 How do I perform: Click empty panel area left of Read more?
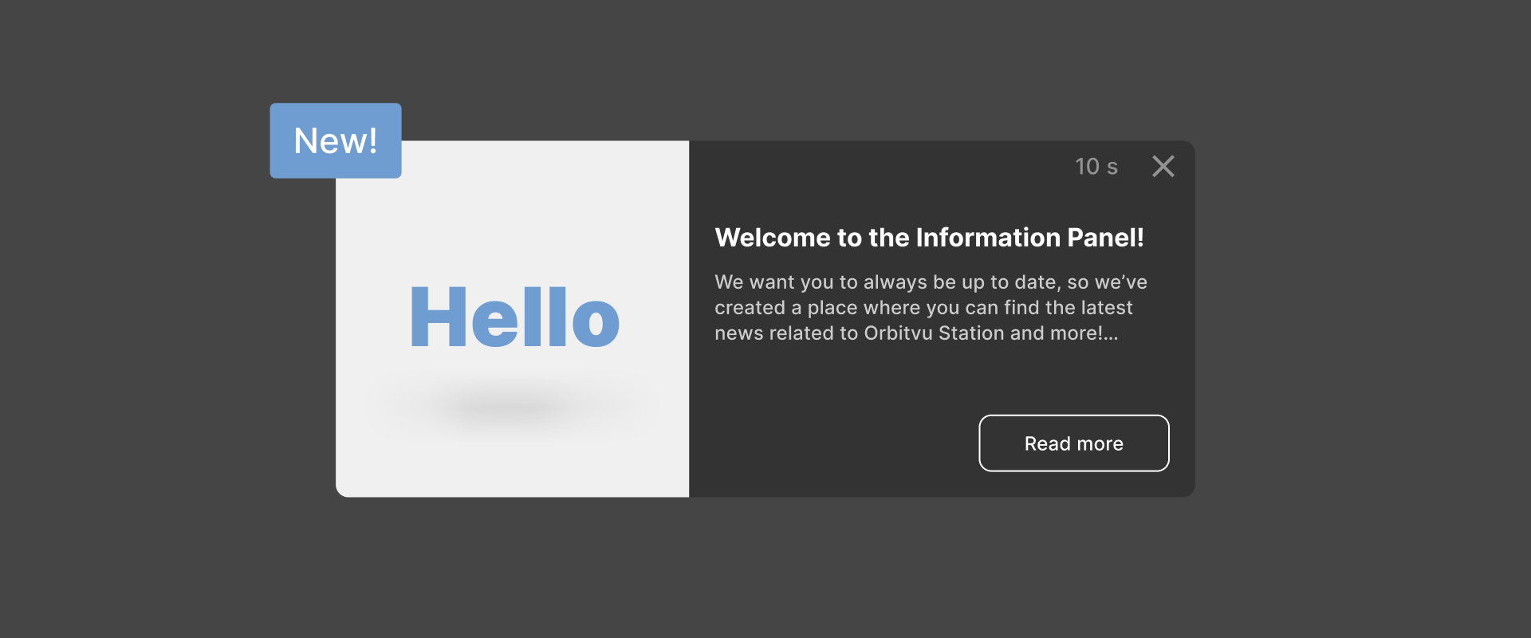point(829,443)
